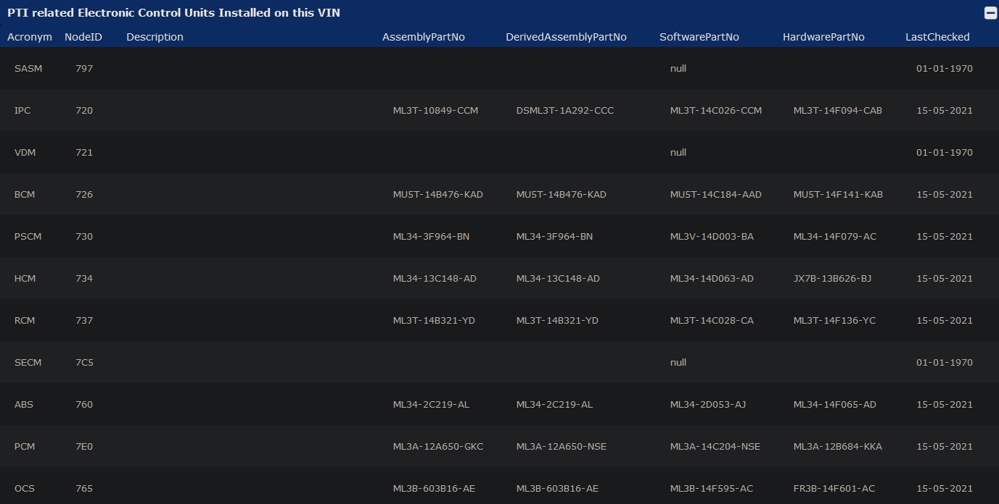Sort by the LastChecked column header
999x504 pixels.
tap(937, 37)
